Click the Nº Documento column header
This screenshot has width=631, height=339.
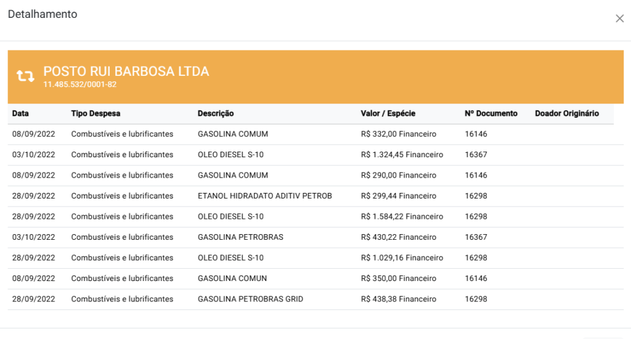point(491,113)
